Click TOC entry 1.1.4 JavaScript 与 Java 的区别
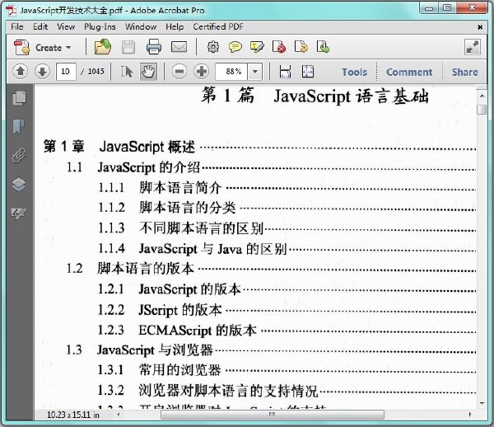Screen dimensions: 494x427 click(192, 249)
